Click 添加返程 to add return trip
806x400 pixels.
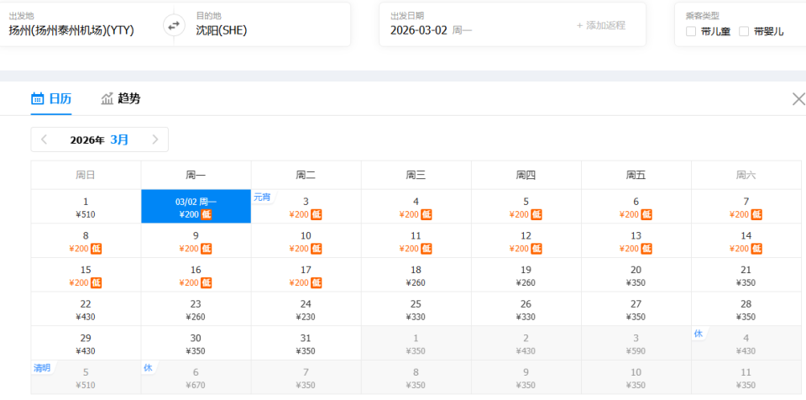pyautogui.click(x=600, y=25)
